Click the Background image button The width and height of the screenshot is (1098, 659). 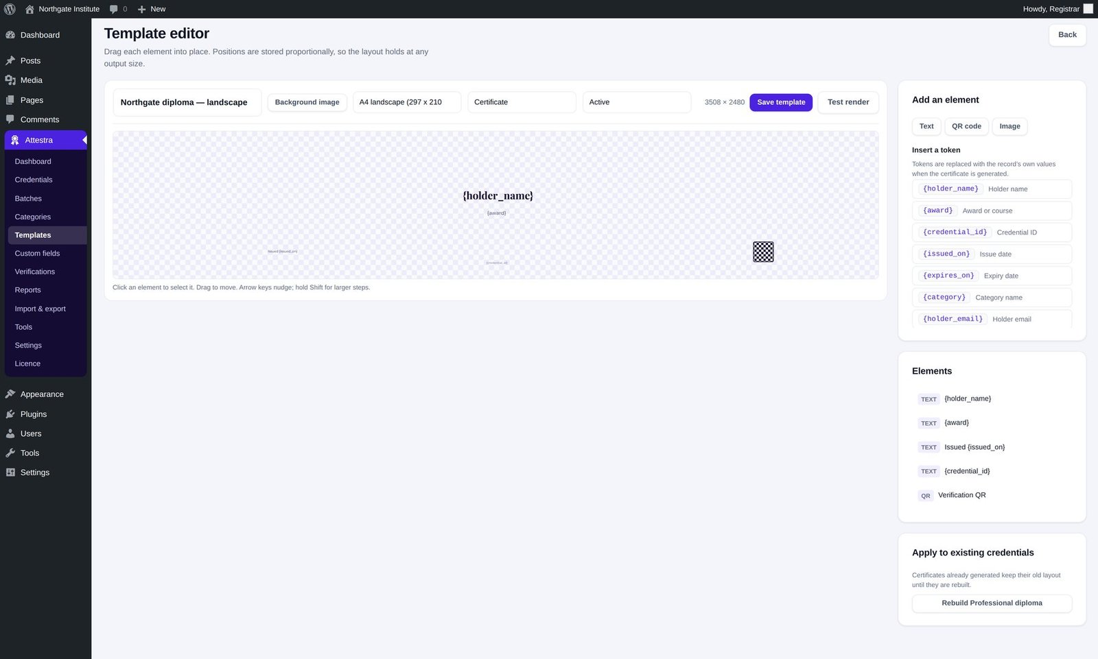pos(307,102)
